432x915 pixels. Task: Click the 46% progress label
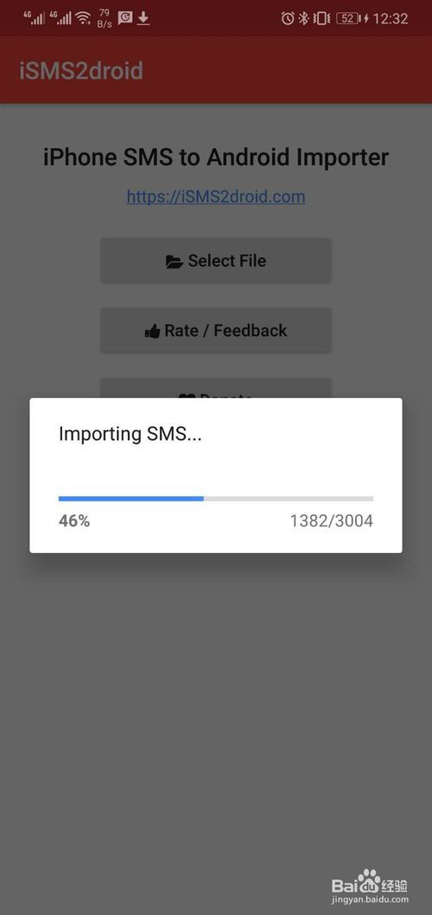(x=74, y=521)
